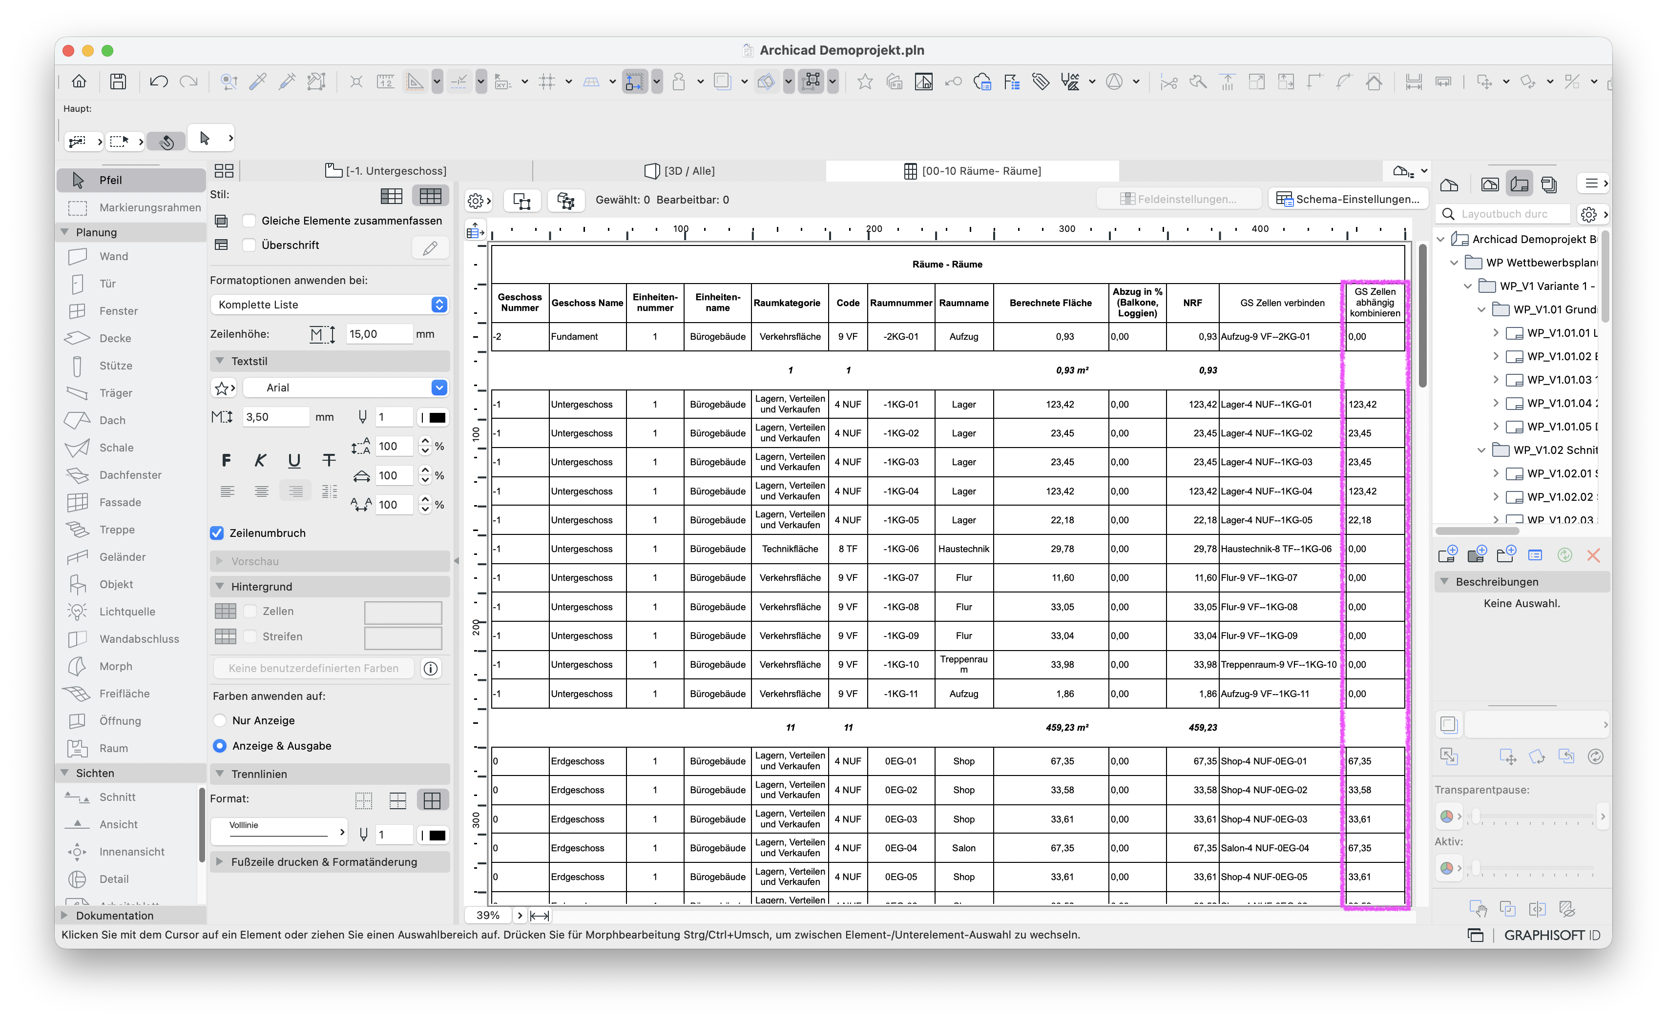Screen dimensions: 1667x1021
Task: Toggle underline U text style
Action: [x=294, y=460]
